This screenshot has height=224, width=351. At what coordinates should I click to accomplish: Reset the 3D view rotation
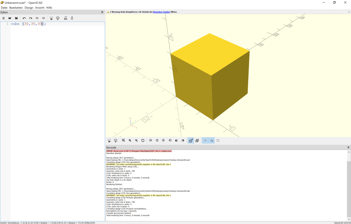tap(143, 140)
